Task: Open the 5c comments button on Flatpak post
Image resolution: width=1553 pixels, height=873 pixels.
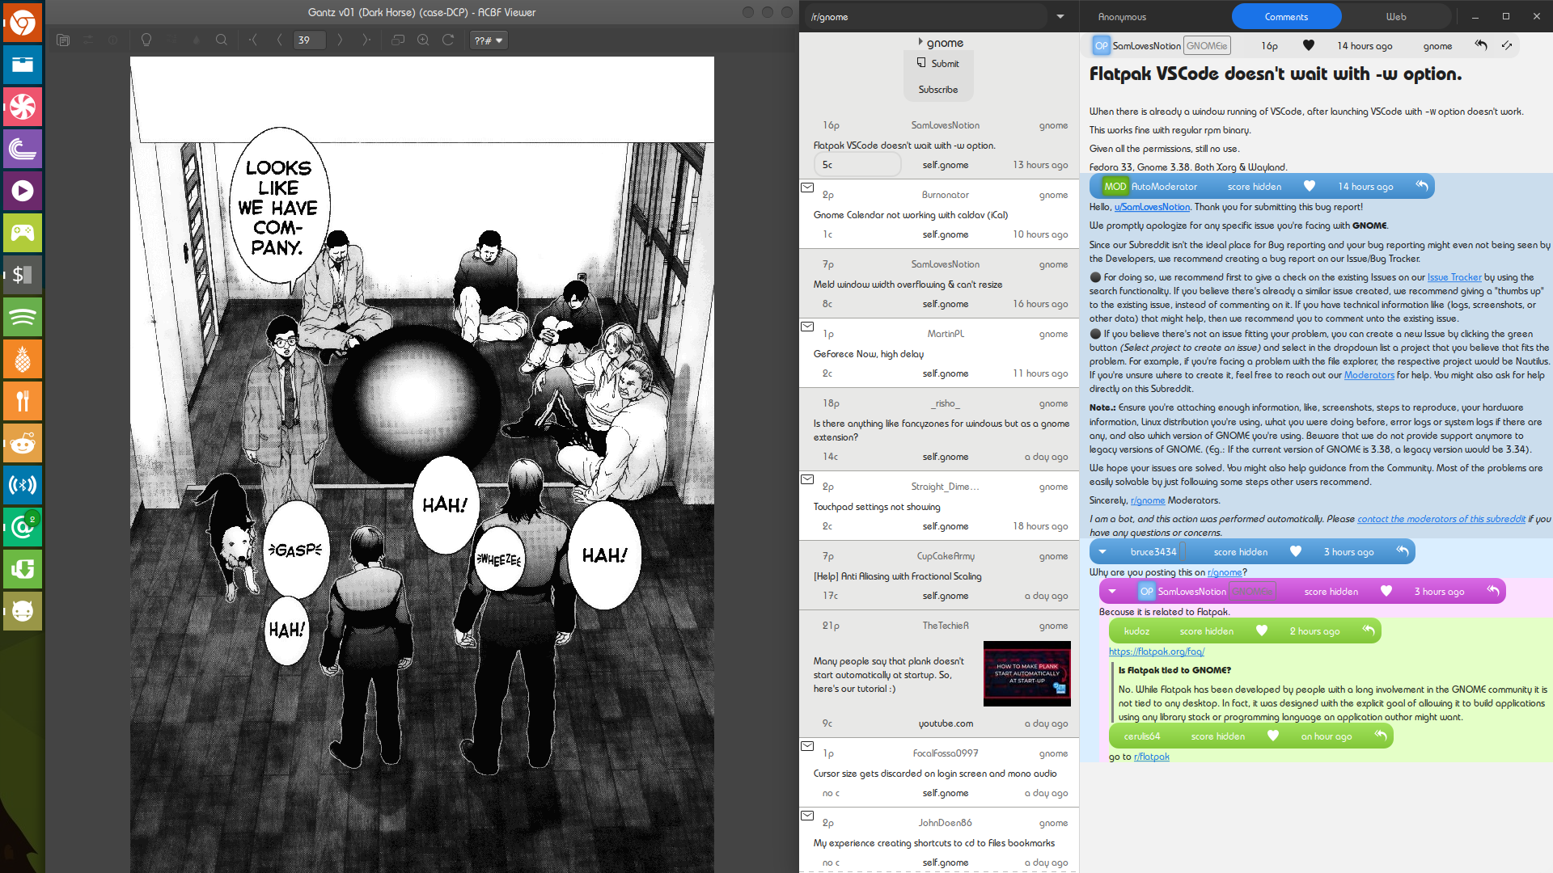Action: [857, 165]
